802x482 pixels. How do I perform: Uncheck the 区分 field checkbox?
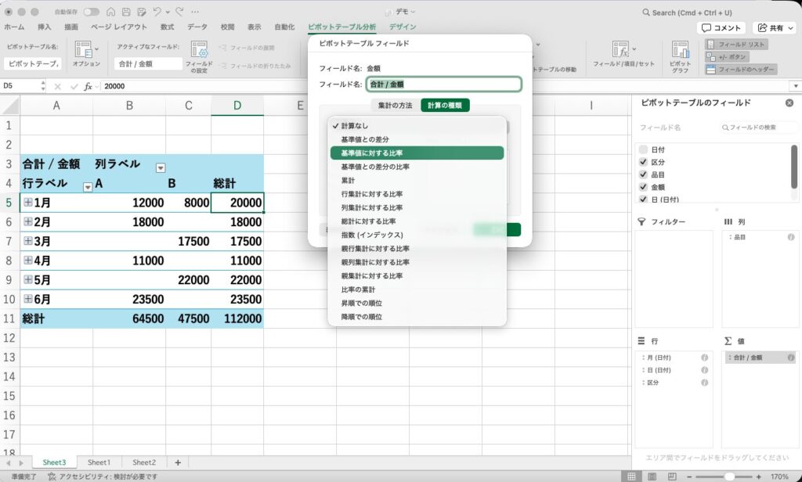(644, 162)
